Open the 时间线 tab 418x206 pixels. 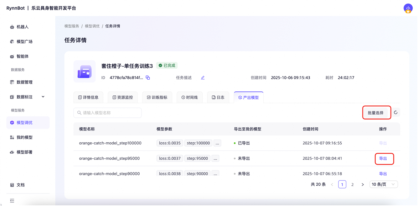[189, 97]
